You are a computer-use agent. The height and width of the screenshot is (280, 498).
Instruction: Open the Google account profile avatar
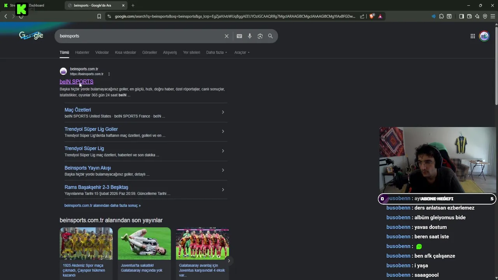[484, 36]
